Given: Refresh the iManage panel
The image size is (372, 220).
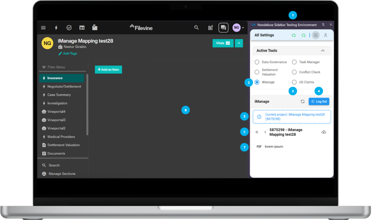Looking at the screenshot, I should 303,101.
